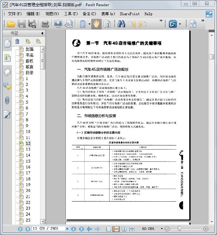Open the 编辑(E) menu

coord(33,14)
